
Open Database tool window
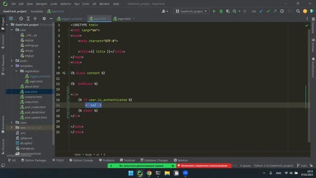(x=313, y=25)
